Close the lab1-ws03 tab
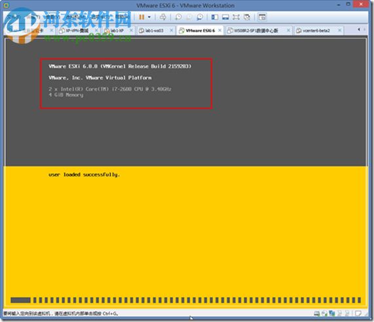This screenshot has width=374, height=322. [171, 30]
